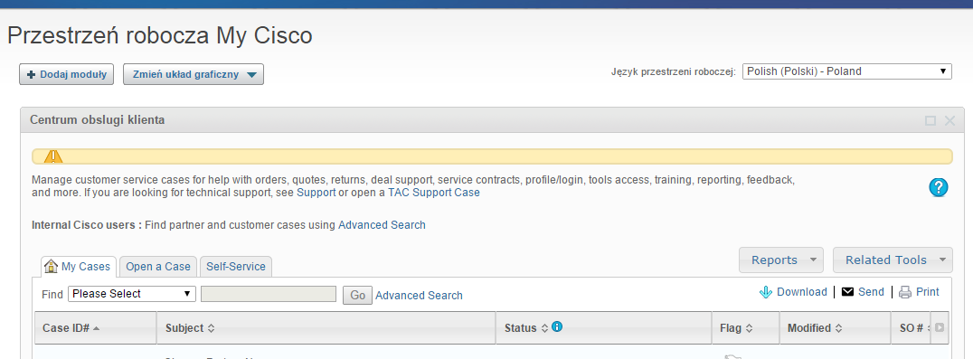The image size is (973, 359).
Task: Click the yellow warning triangle icon
Action: coord(53,156)
